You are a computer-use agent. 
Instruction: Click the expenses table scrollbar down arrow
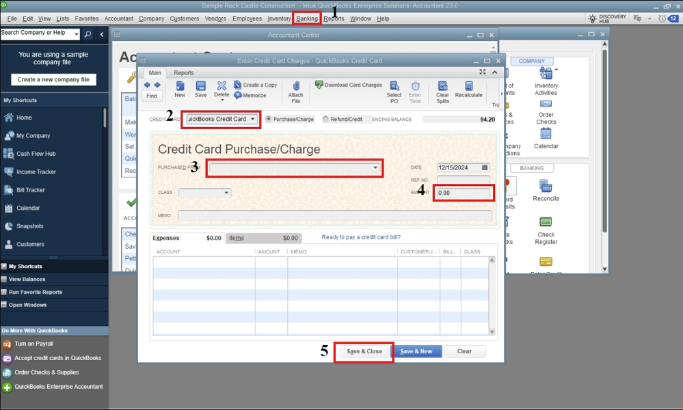tap(492, 332)
